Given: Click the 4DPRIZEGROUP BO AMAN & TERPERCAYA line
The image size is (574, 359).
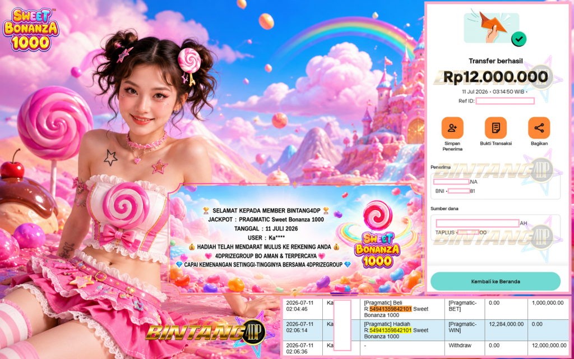Looking at the screenshot, I should (x=265, y=256).
